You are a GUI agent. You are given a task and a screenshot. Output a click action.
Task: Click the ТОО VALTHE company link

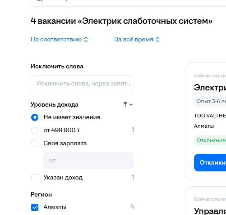[x=210, y=116]
